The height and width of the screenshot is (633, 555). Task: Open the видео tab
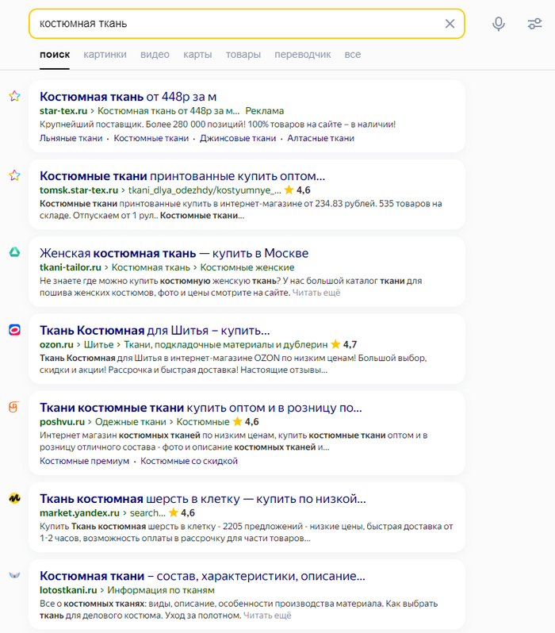(x=155, y=55)
